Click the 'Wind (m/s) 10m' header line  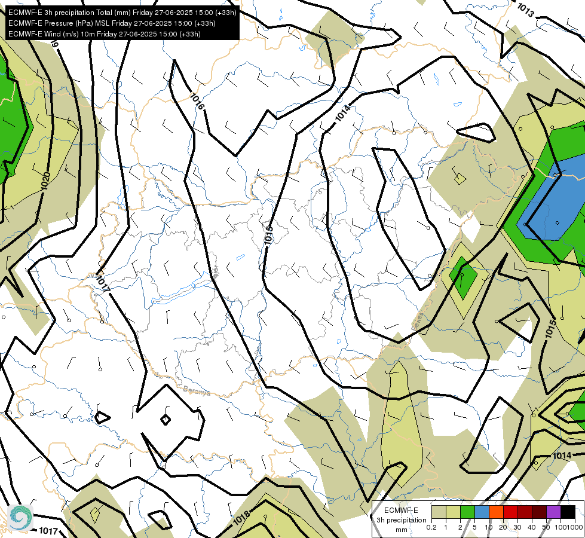pos(104,34)
